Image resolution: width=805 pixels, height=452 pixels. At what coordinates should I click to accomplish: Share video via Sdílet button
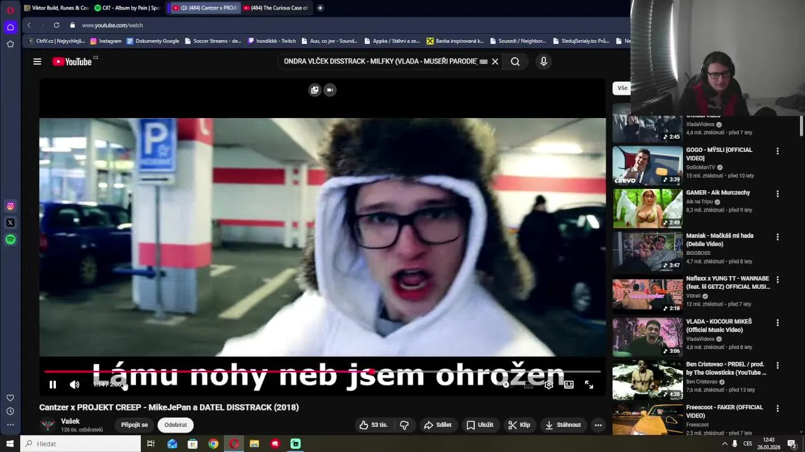coord(438,425)
